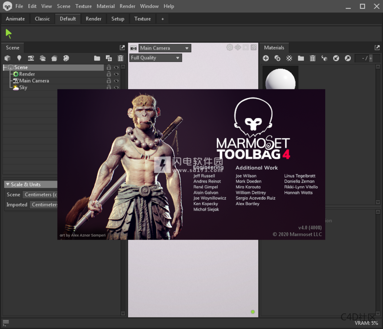Switch to the Animate workspace tab
The height and width of the screenshot is (329, 383).
pos(15,19)
